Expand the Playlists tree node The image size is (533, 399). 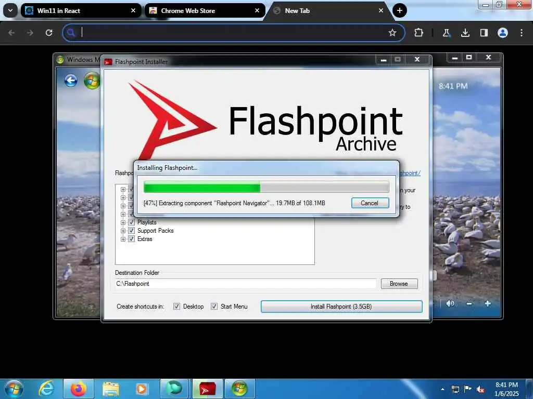click(x=123, y=222)
